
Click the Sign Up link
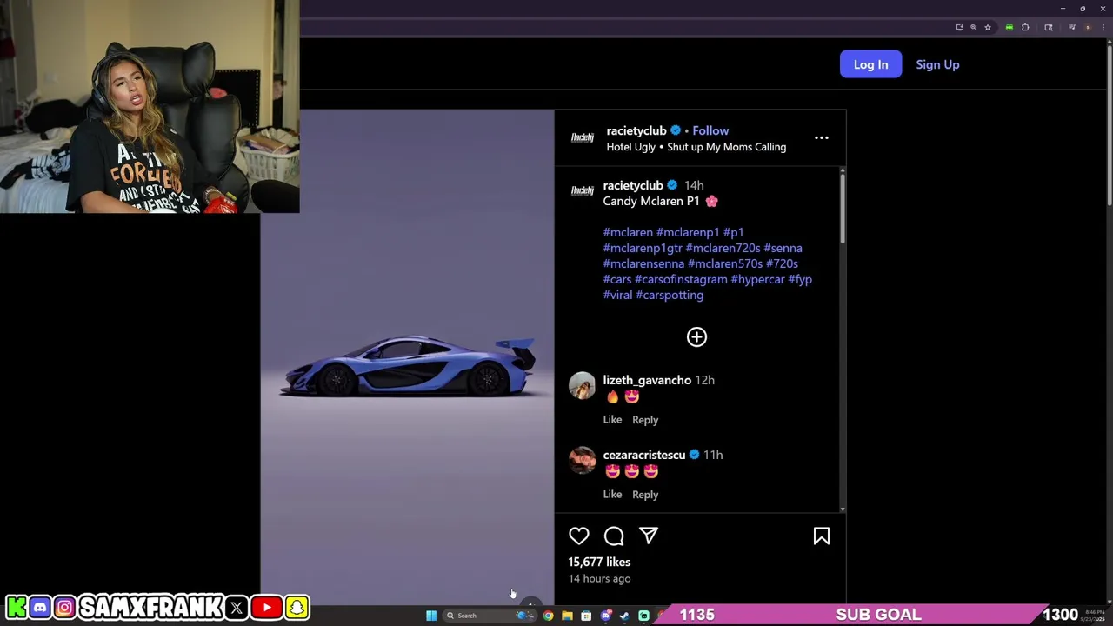[937, 64]
